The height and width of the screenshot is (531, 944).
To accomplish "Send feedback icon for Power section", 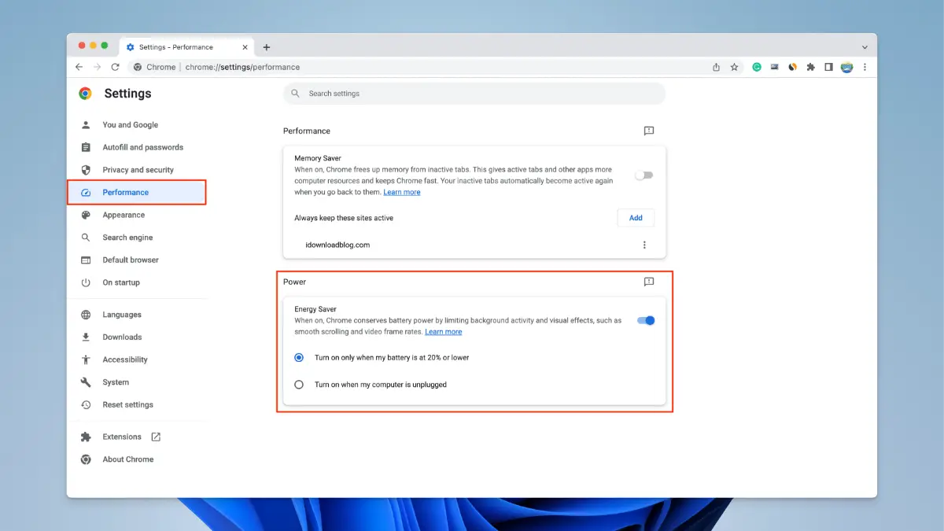I will click(x=648, y=282).
